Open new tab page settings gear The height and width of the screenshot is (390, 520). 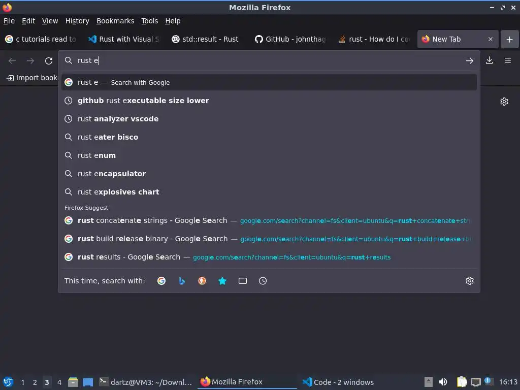pyautogui.click(x=504, y=102)
